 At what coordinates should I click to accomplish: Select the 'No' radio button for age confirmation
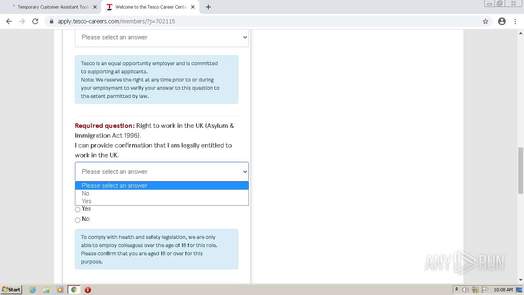click(77, 220)
